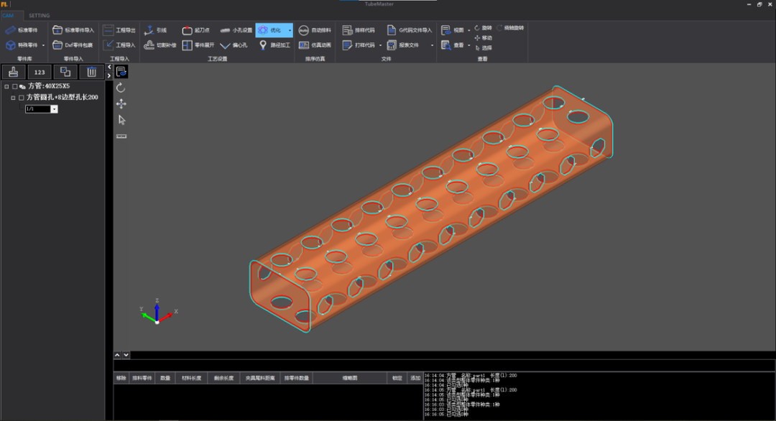Viewport: 776px width, 421px height.
Task: Click the 排料零件 column header
Action: (142, 378)
